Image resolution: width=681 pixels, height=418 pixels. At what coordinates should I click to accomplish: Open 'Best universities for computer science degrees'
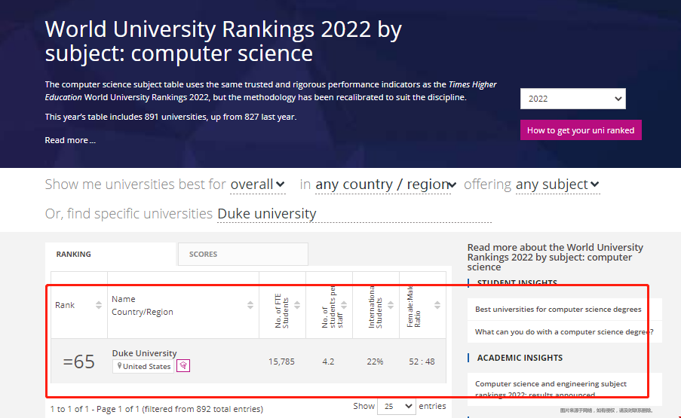pos(558,310)
